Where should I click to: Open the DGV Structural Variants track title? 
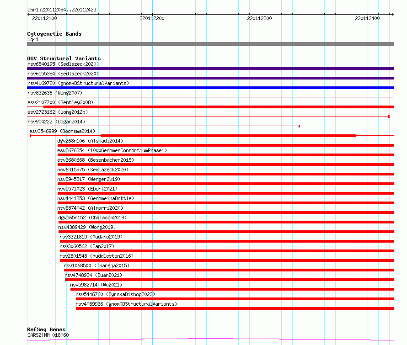pos(64,58)
